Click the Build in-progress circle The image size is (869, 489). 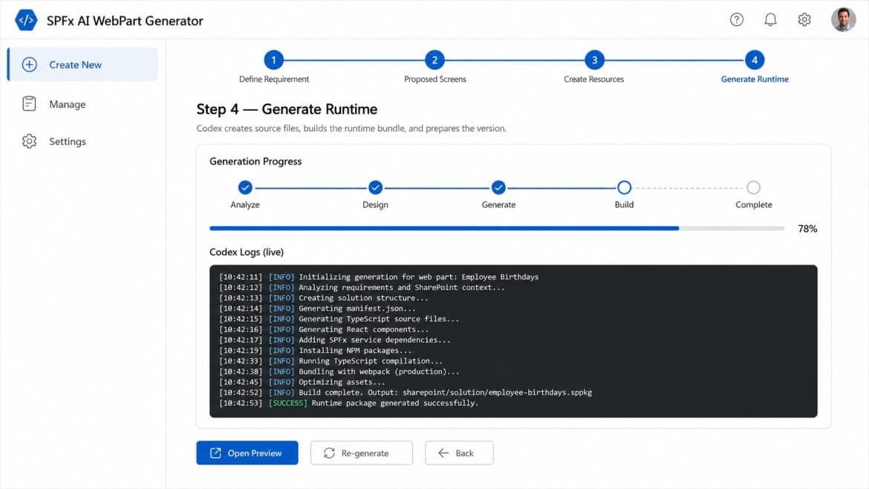click(x=624, y=187)
